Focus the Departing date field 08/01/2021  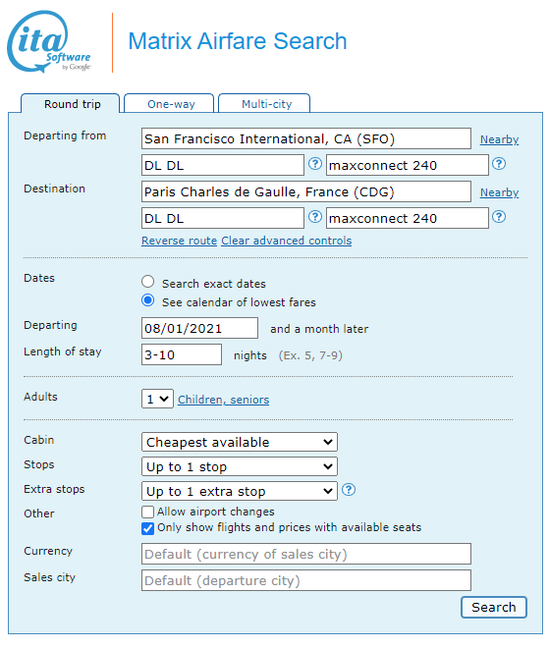coord(199,328)
